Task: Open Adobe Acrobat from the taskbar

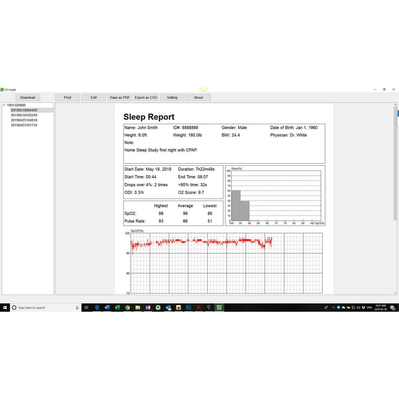Action: pyautogui.click(x=199, y=308)
